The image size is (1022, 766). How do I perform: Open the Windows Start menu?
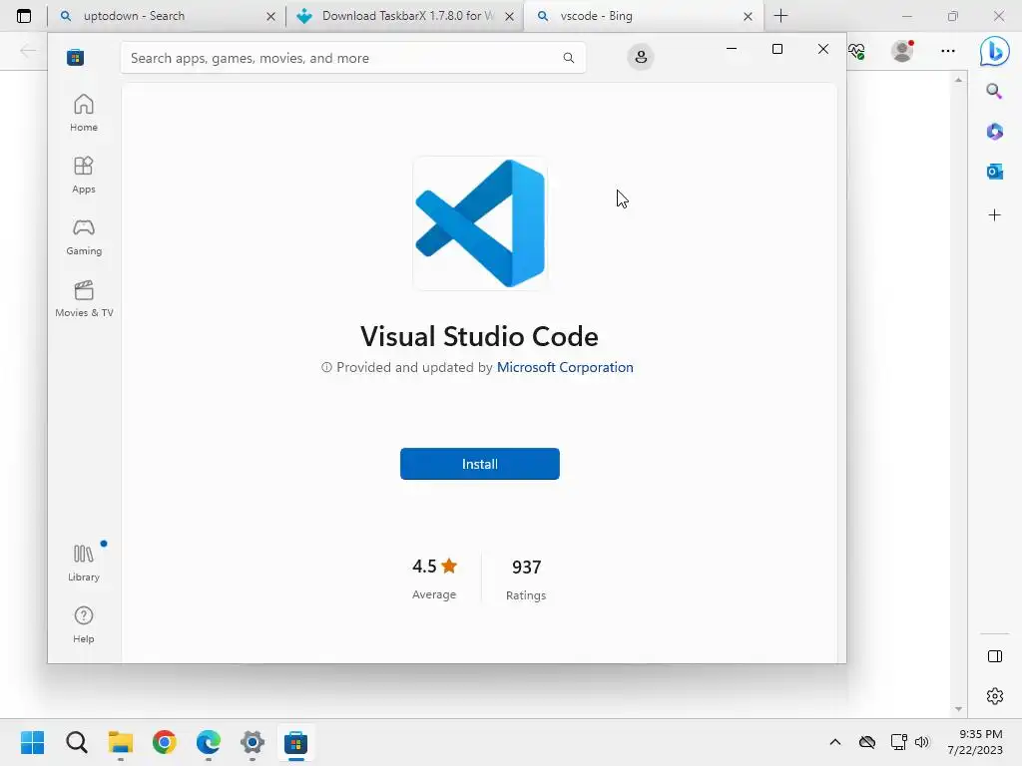[x=32, y=742]
